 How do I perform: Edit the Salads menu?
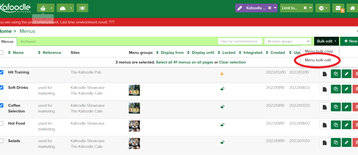point(347,142)
